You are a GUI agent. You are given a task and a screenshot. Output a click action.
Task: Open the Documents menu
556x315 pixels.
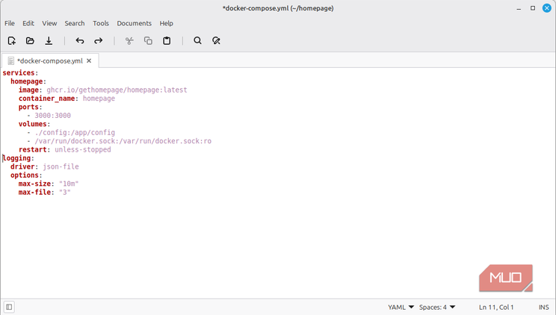[x=134, y=23]
